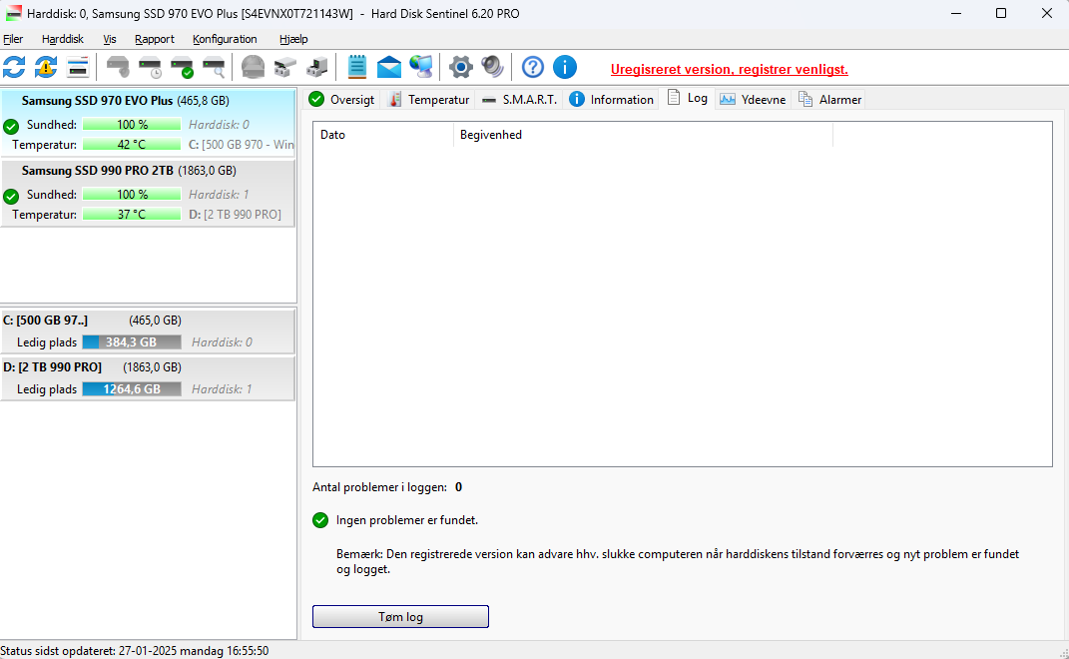Click the status bar 'Status sidst opdateret' text
1069x659 pixels.
(x=135, y=651)
